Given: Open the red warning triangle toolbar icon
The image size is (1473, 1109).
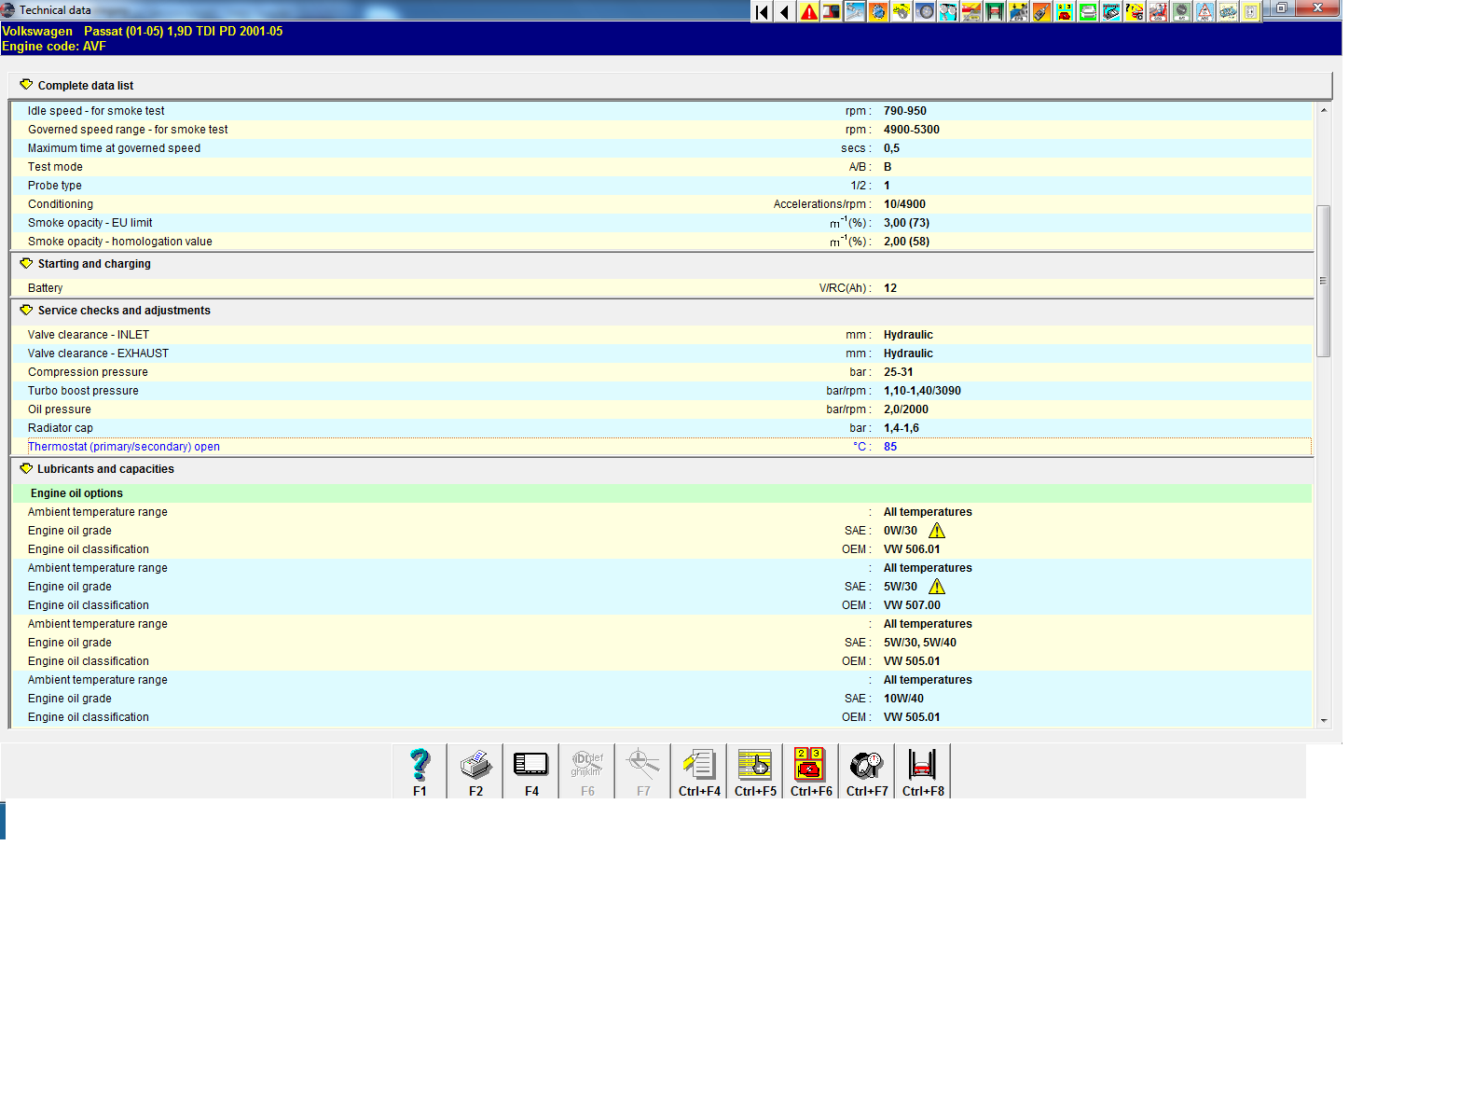Looking at the screenshot, I should pyautogui.click(x=808, y=11).
